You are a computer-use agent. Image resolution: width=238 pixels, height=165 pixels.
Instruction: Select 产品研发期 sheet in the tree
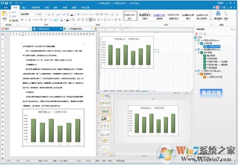(212, 59)
